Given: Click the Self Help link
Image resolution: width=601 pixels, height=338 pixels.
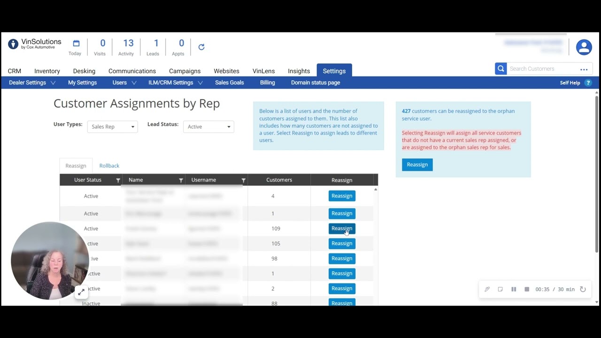Looking at the screenshot, I should pyautogui.click(x=570, y=83).
